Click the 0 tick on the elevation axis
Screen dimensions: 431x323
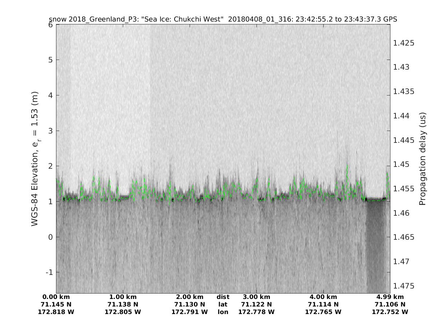[x=50, y=237]
